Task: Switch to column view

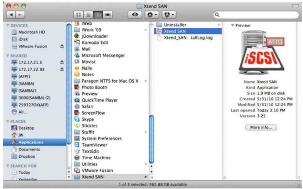Action: (98, 15)
